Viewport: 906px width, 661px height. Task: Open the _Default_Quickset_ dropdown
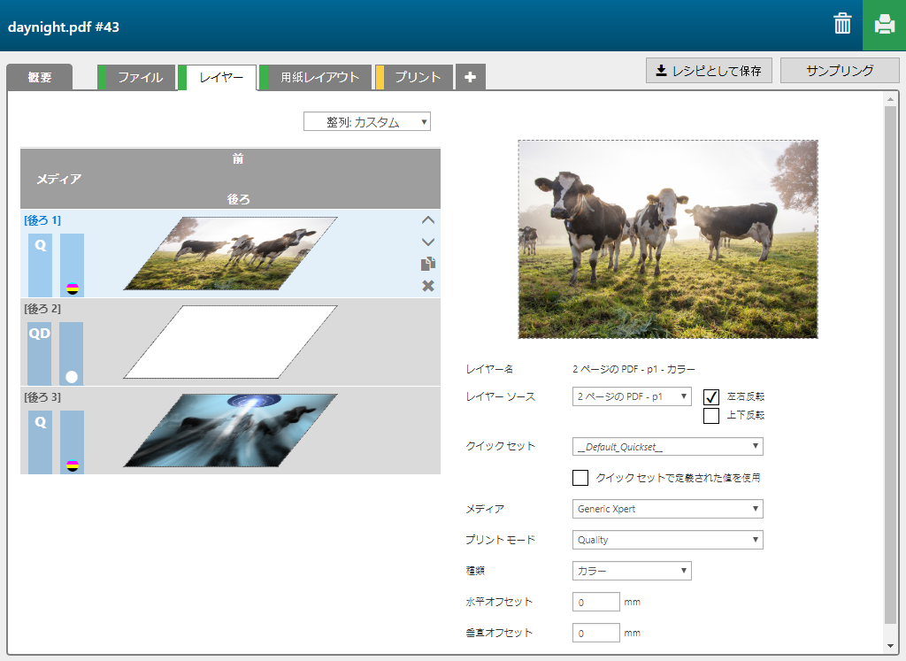pos(667,447)
